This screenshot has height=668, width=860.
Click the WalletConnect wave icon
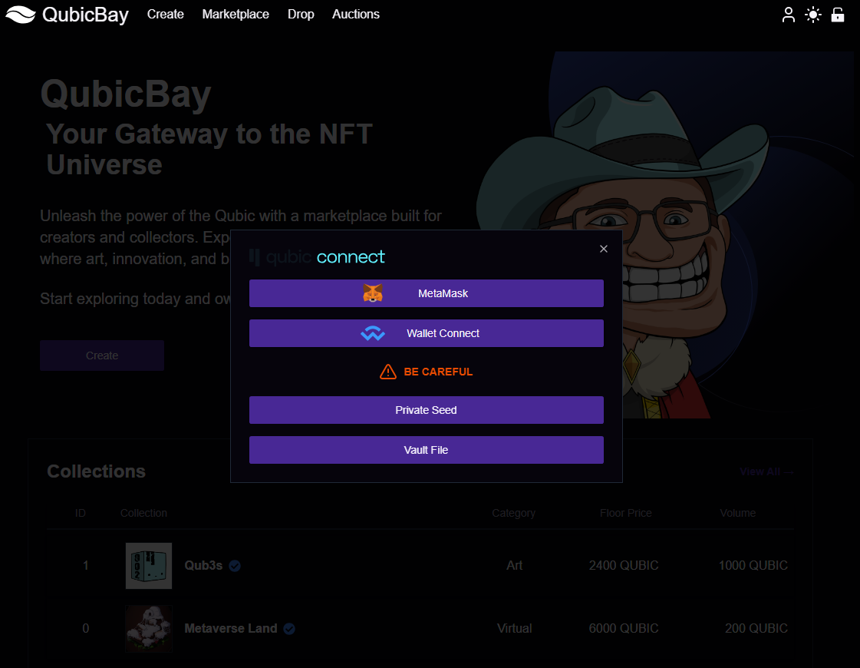tap(373, 332)
